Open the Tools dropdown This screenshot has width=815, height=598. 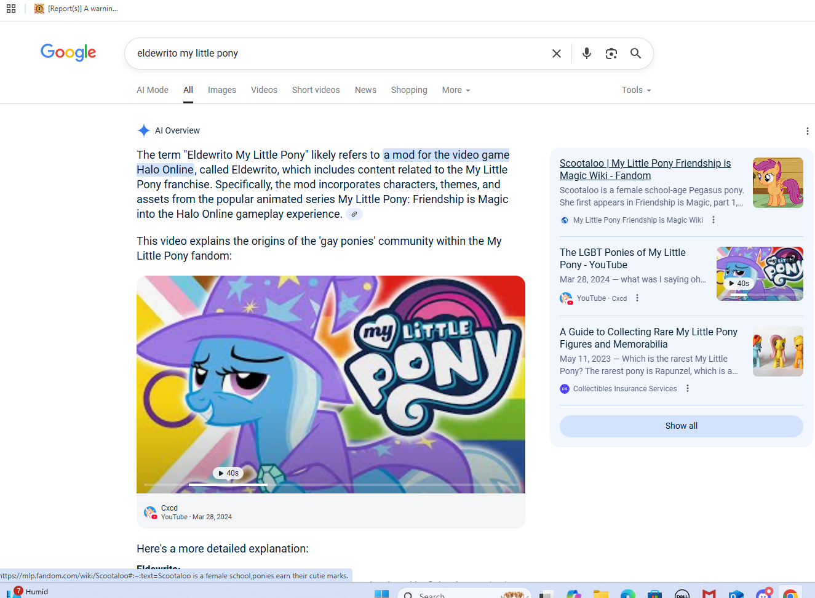pyautogui.click(x=636, y=90)
